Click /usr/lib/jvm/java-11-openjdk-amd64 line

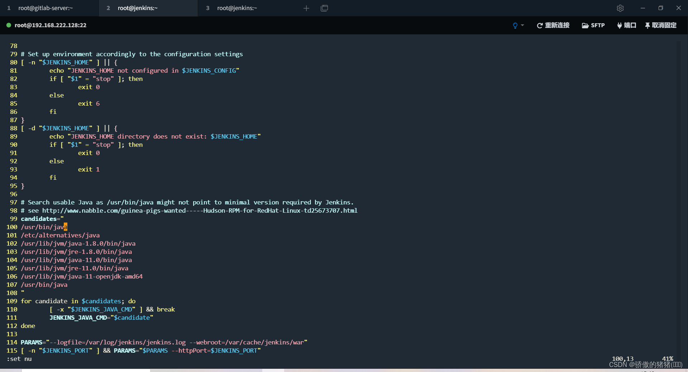[82, 276]
